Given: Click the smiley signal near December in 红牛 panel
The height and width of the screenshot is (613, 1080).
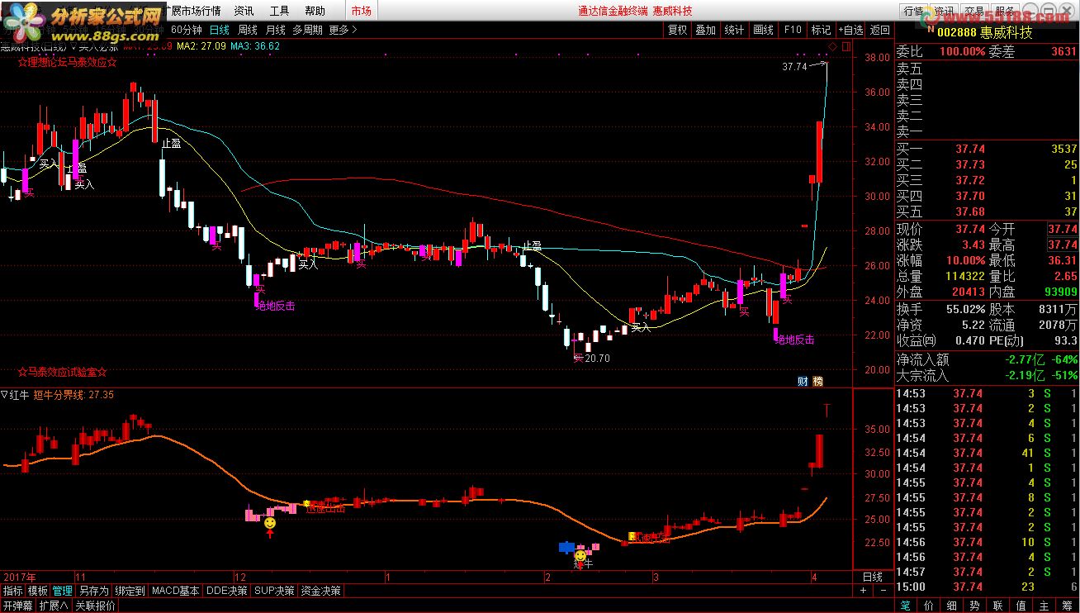Looking at the screenshot, I should pos(270,524).
